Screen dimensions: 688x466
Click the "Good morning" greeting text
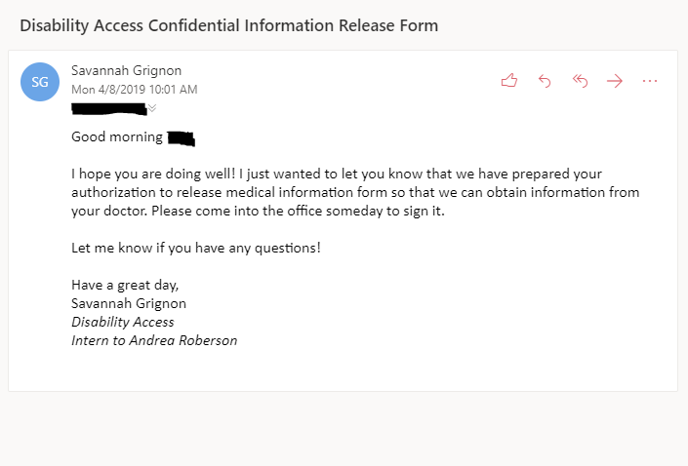tap(117, 137)
